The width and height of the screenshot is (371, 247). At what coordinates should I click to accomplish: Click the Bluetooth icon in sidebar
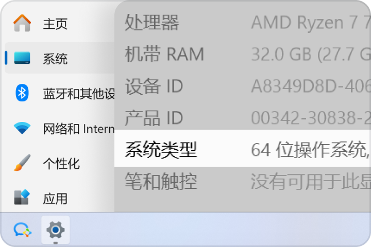point(22,93)
